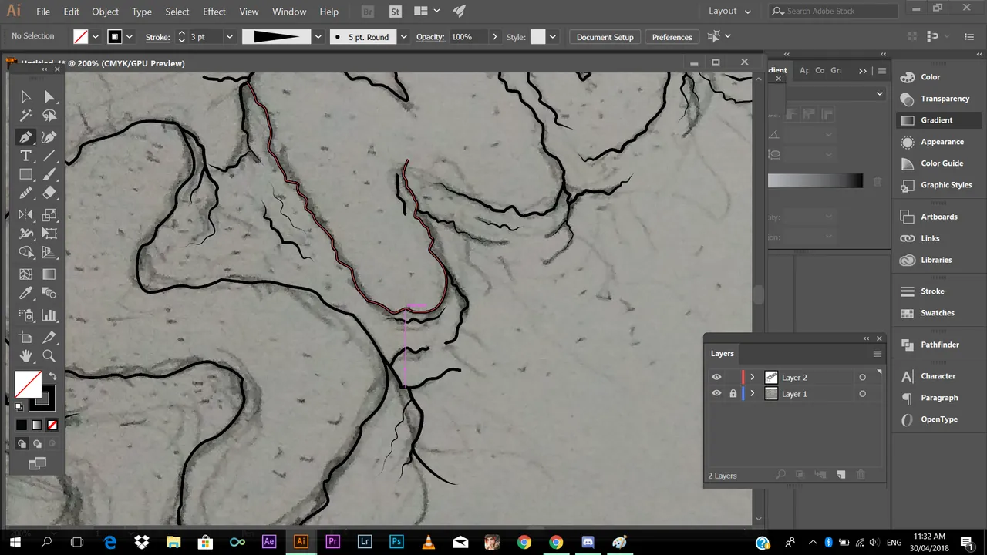Open the Window menu
The image size is (987, 555).
point(290,12)
